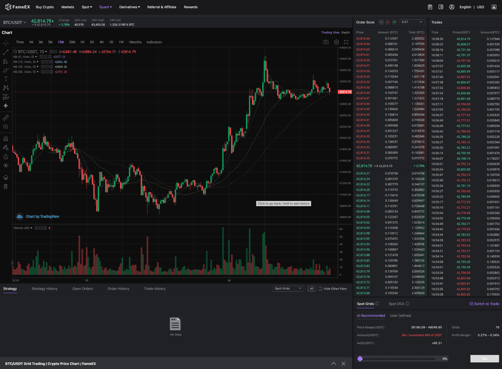
Task: Open the 0.01 price precision dropdown
Action: 412,22
